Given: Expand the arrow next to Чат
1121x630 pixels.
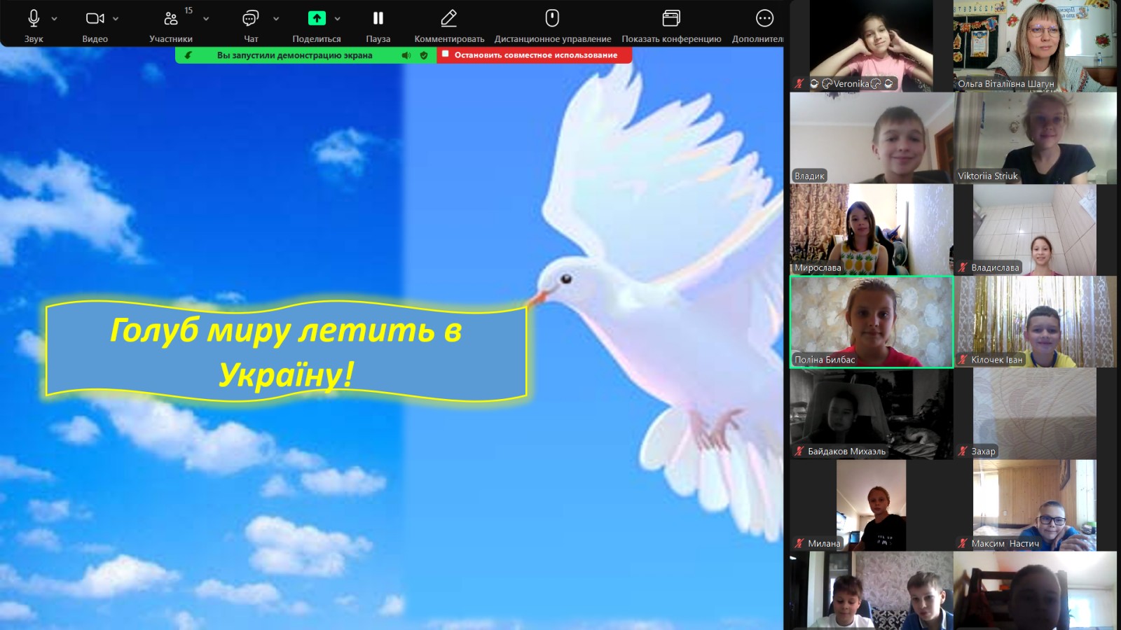Looking at the screenshot, I should [276, 19].
